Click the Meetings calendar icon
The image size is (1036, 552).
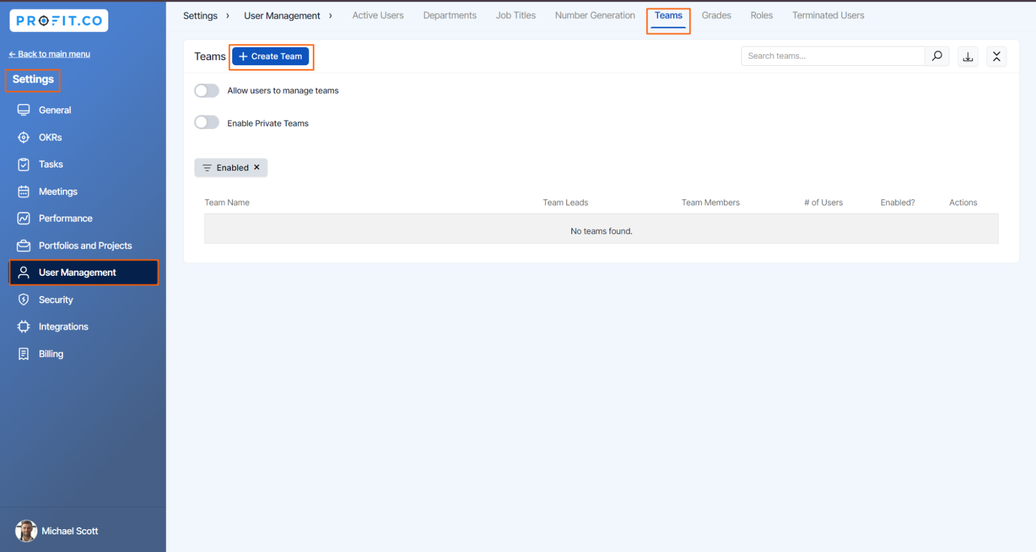click(23, 191)
